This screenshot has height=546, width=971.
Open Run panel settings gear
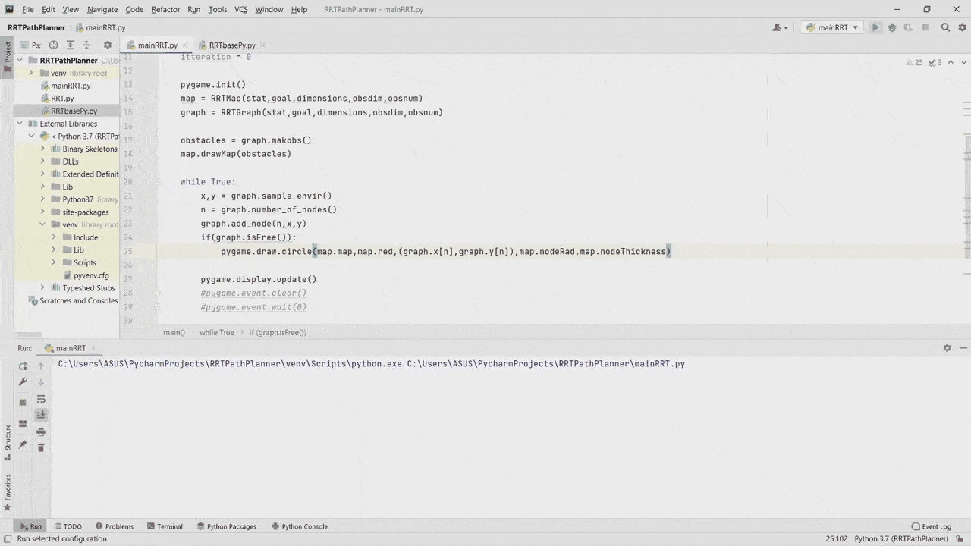click(947, 348)
